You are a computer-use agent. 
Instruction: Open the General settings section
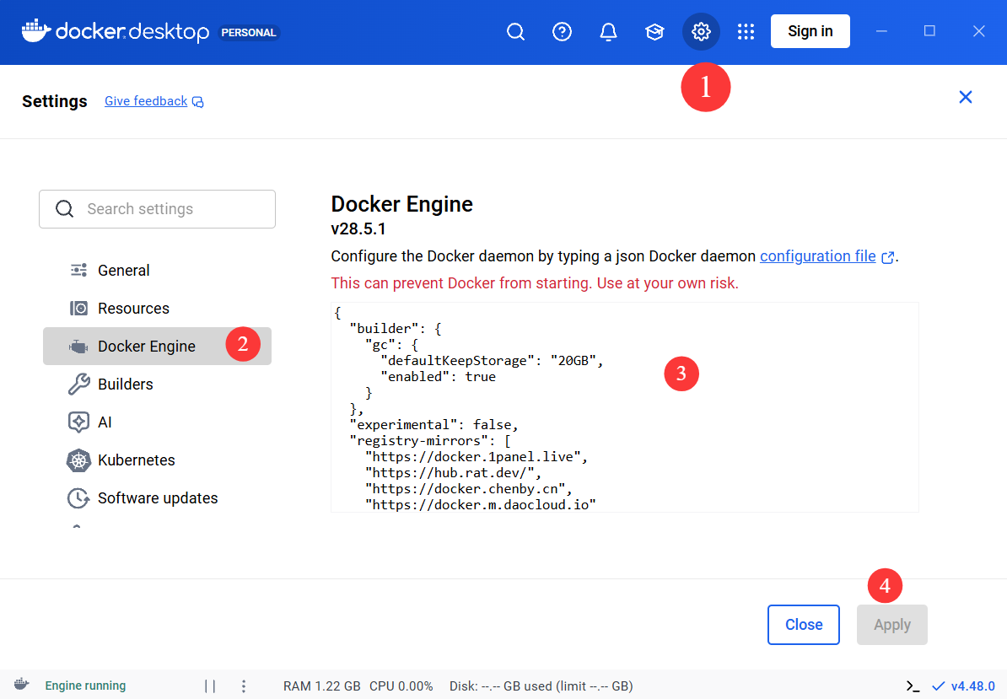point(158,270)
